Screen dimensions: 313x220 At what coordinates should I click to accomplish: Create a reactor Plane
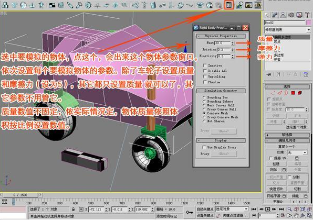(52, 5)
